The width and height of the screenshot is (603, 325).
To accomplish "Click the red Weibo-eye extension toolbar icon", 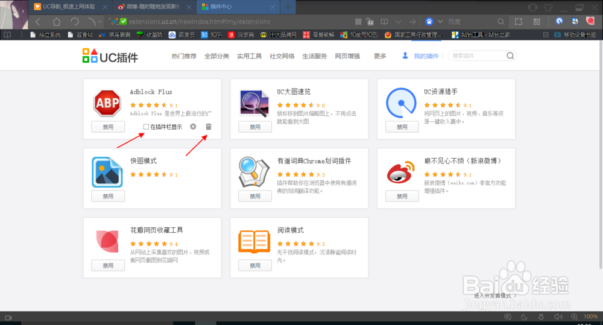I will (590, 21).
